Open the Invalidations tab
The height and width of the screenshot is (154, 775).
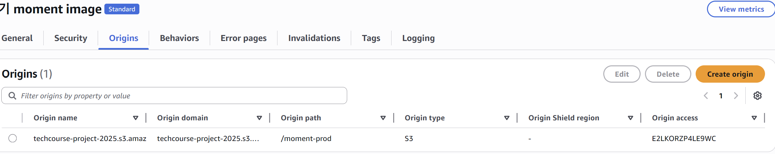pyautogui.click(x=314, y=38)
